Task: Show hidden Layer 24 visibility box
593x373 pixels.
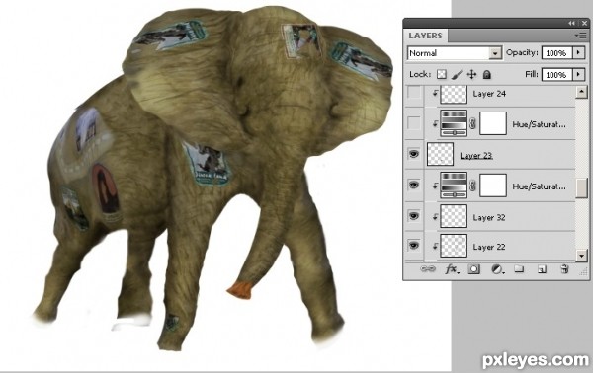Action: 414,93
